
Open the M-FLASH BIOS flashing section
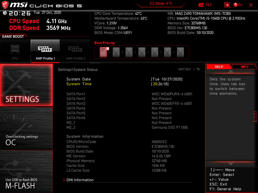point(26,171)
